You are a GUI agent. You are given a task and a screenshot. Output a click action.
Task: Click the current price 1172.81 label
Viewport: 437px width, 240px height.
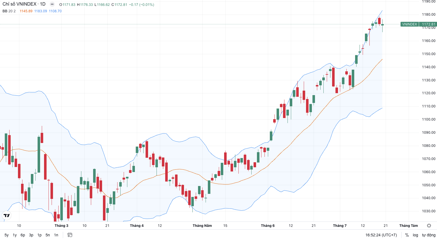(428, 24)
